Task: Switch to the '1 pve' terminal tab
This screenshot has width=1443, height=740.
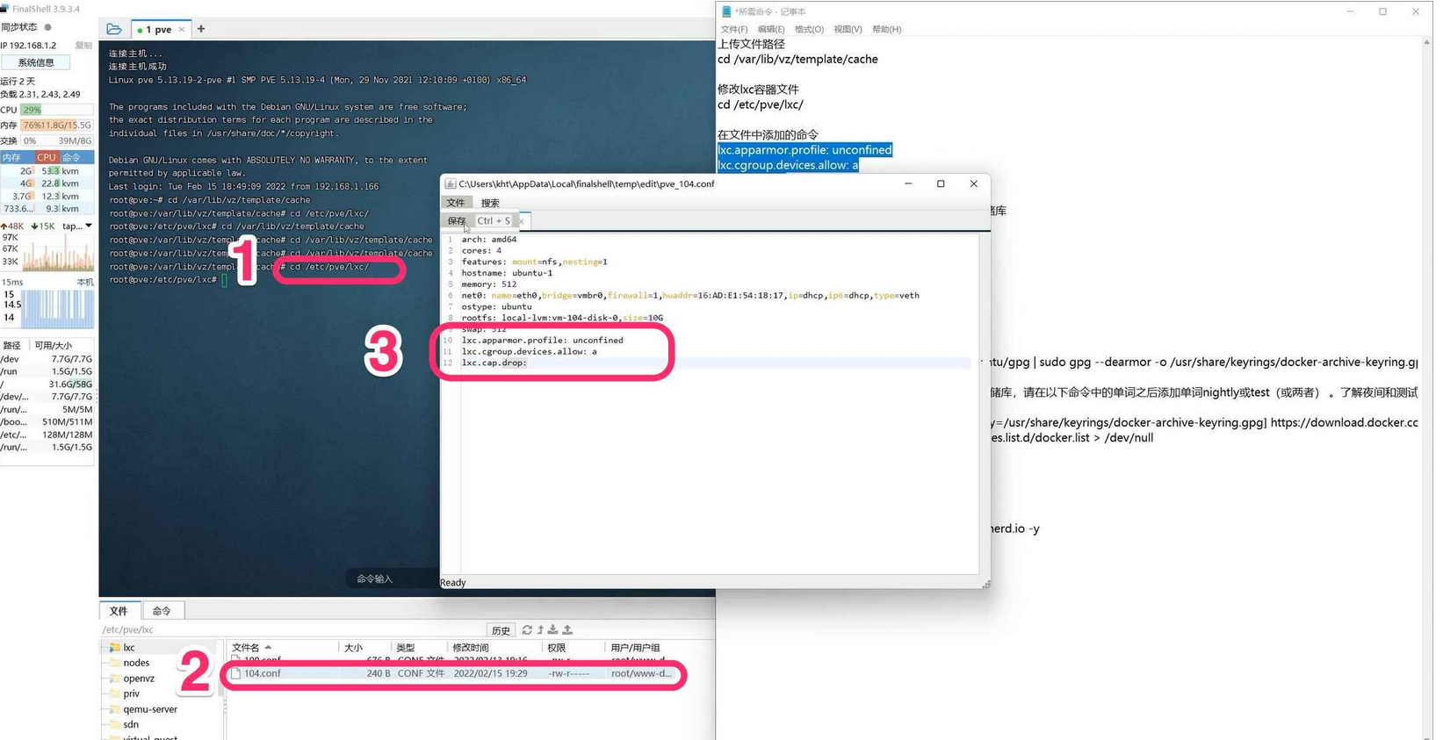Action: coord(159,30)
